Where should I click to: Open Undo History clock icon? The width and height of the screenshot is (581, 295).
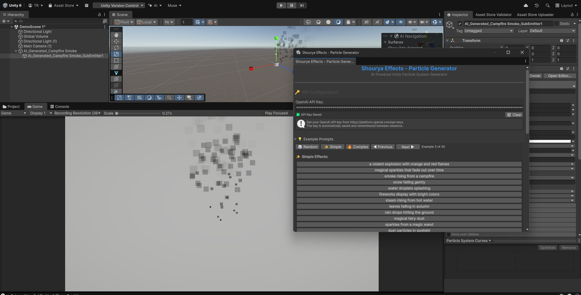click(536, 5)
